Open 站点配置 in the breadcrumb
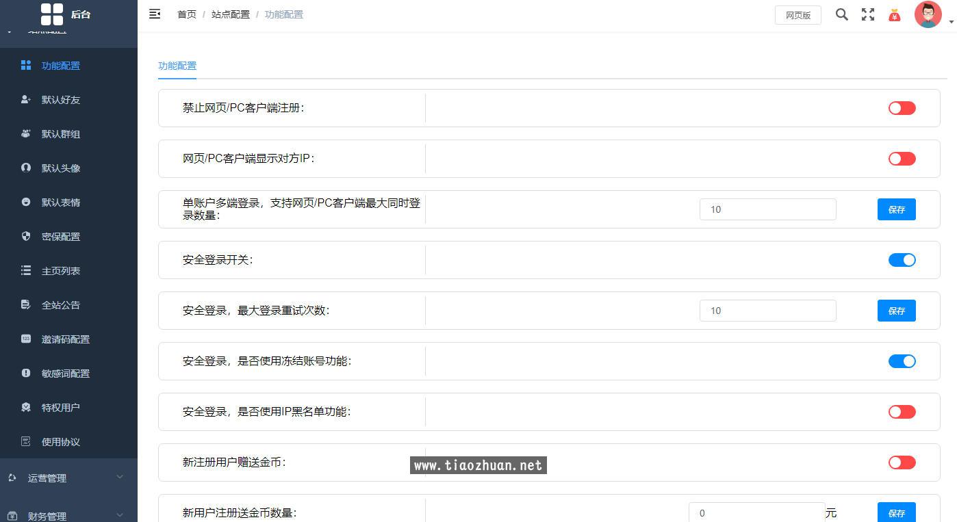Image resolution: width=957 pixels, height=522 pixels. point(231,14)
